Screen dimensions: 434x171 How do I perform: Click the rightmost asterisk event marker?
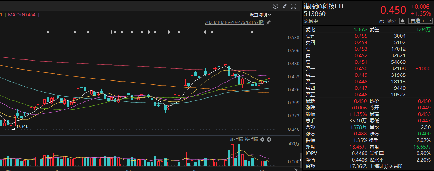point(252,33)
